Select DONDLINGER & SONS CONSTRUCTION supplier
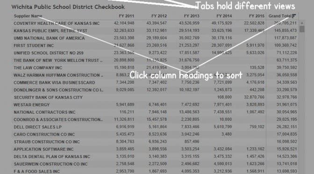 pyautogui.click(x=58, y=90)
